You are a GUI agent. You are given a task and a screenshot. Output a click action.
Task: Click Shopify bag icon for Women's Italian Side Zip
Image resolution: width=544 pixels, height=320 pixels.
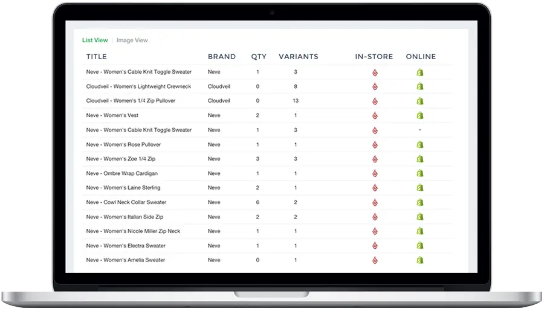tap(420, 217)
